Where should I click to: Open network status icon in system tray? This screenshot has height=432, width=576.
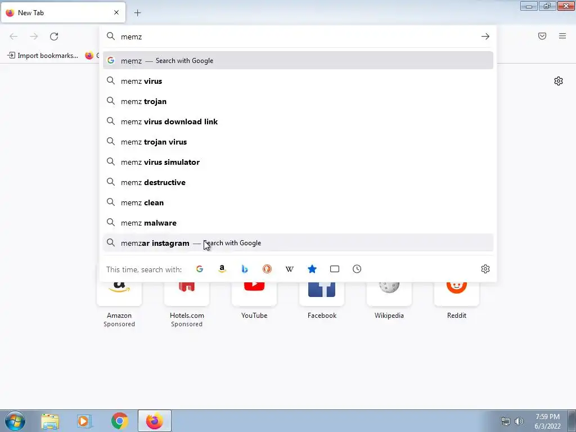[x=506, y=421]
